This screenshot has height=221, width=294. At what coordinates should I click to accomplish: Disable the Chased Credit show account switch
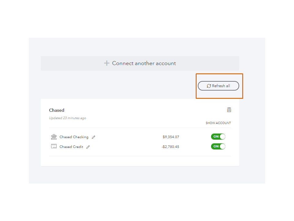point(218,146)
